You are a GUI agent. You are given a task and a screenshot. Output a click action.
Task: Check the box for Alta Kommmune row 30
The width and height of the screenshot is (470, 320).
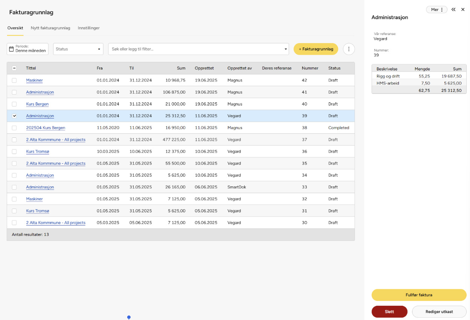(x=14, y=222)
